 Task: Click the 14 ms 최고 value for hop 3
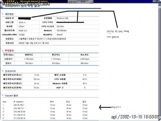(69, 112)
